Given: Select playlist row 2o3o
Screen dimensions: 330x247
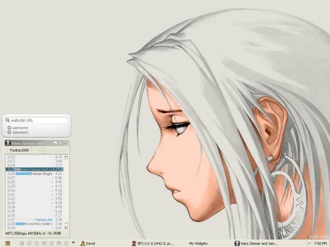Looking at the screenshot, I should click(x=35, y=190).
